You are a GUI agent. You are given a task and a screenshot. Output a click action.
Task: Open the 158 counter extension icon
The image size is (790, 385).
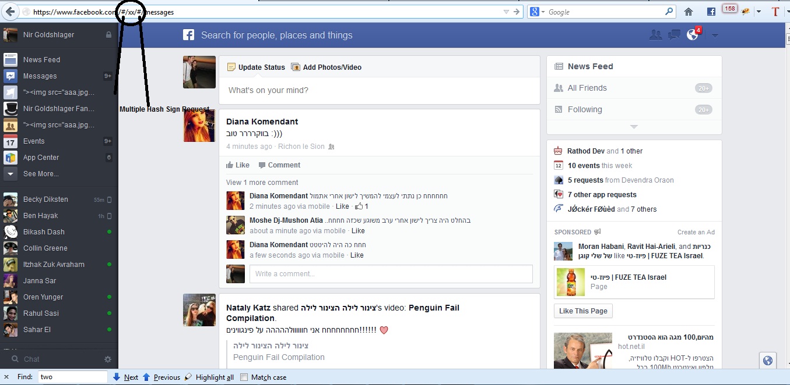pyautogui.click(x=729, y=9)
